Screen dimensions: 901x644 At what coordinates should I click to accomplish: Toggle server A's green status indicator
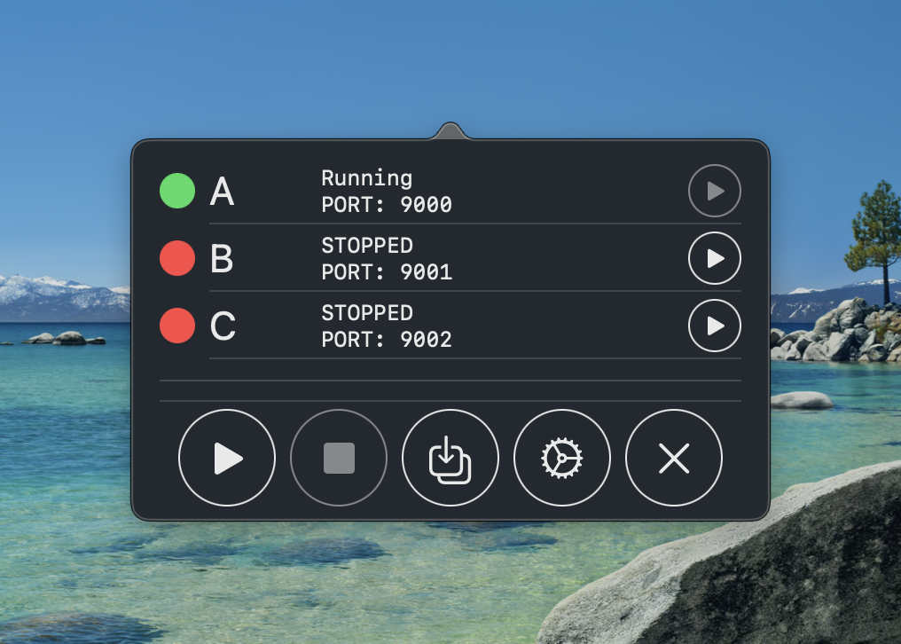point(176,191)
